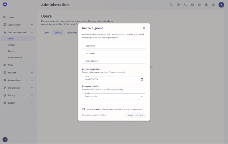The height and width of the screenshot is (144, 228).
Task: Open search from the top bar
Action: point(171,5)
